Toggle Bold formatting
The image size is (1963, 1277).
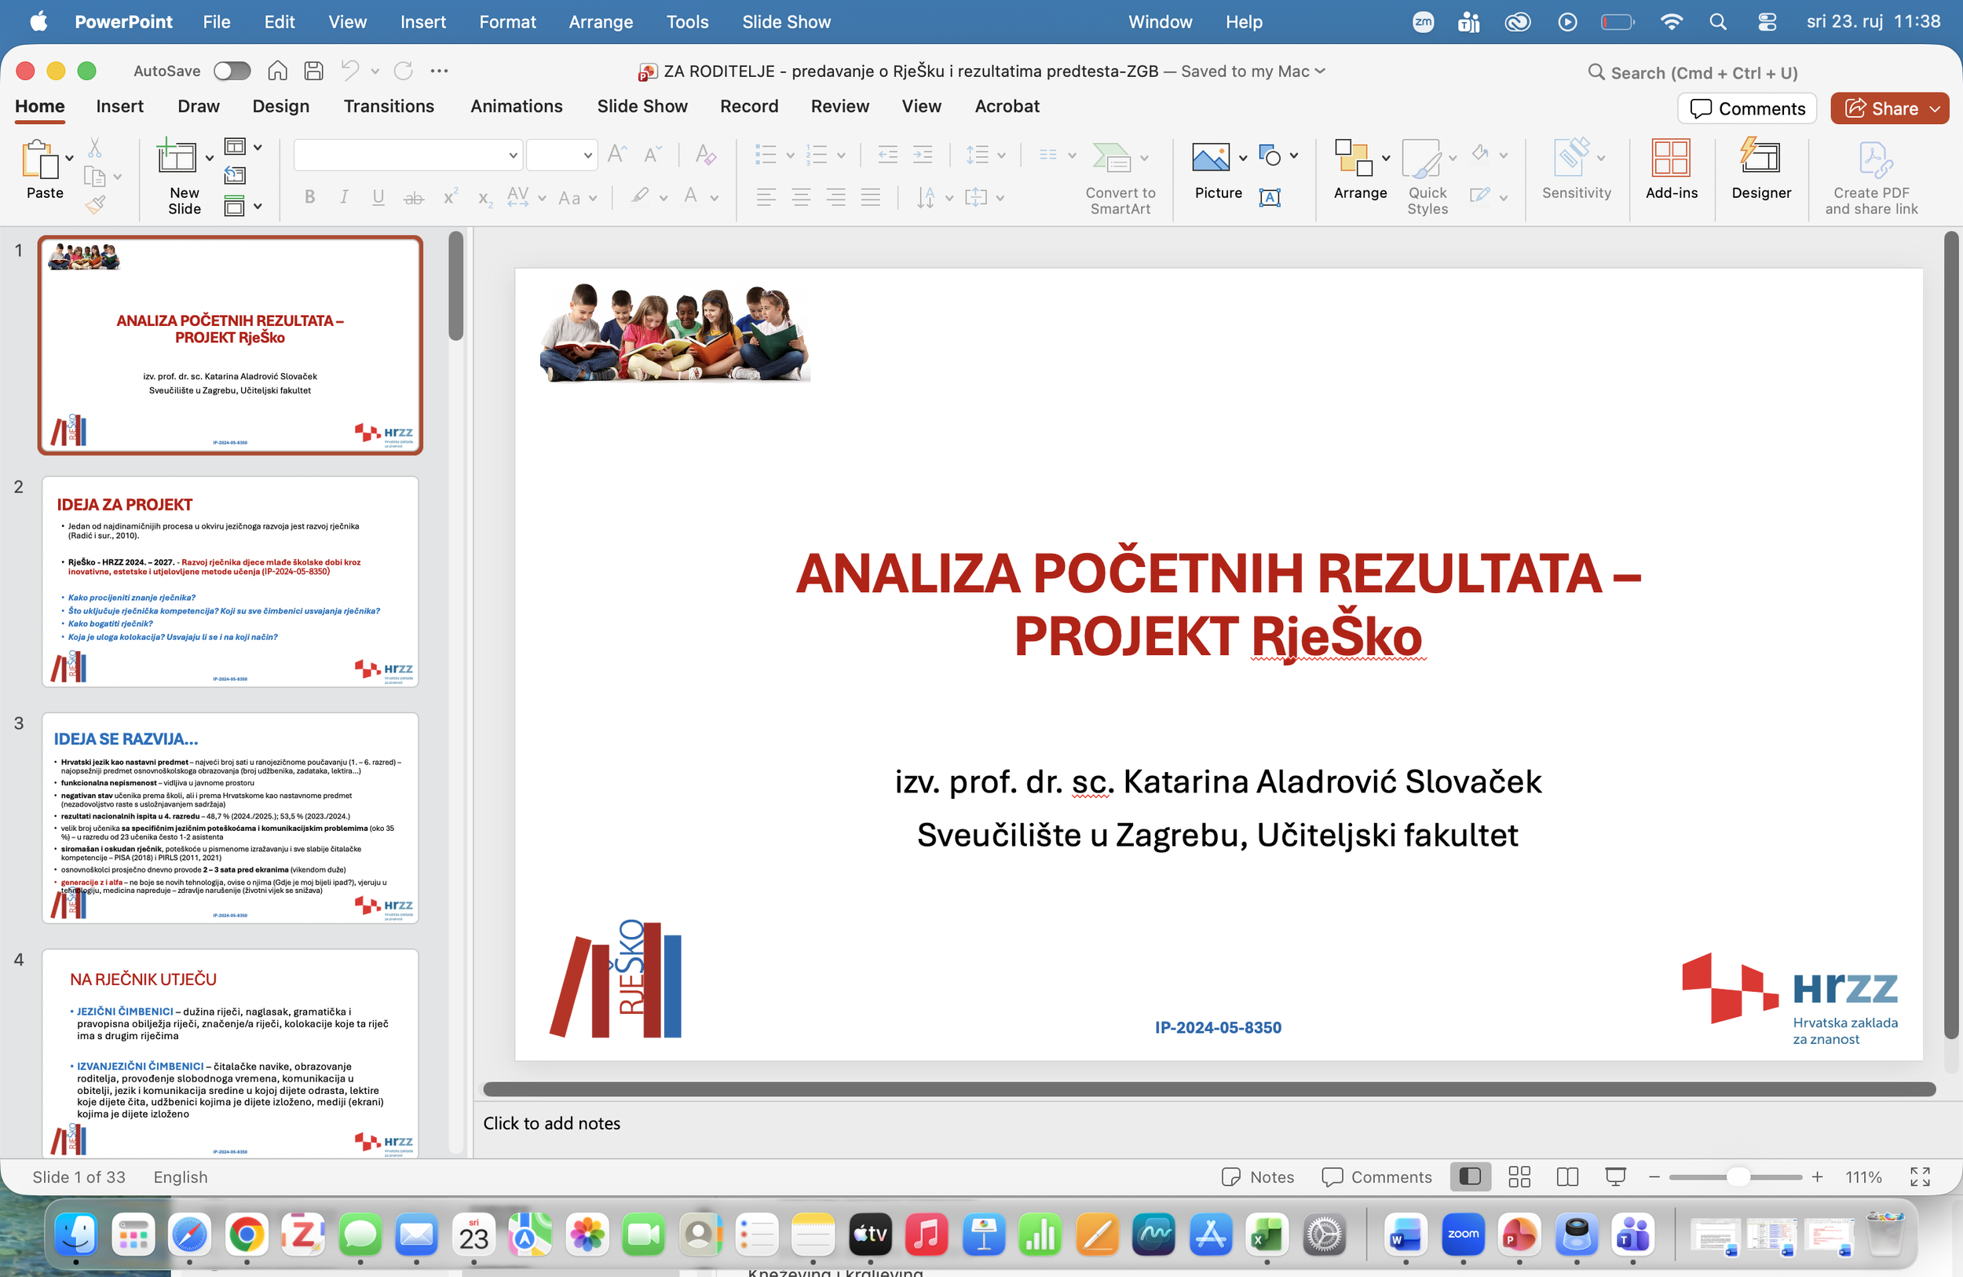pyautogui.click(x=310, y=197)
